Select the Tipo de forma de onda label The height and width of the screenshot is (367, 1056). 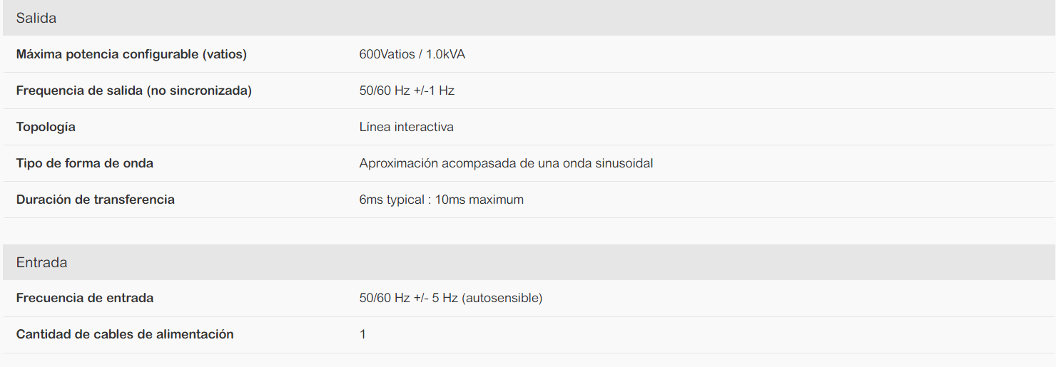pyautogui.click(x=85, y=163)
